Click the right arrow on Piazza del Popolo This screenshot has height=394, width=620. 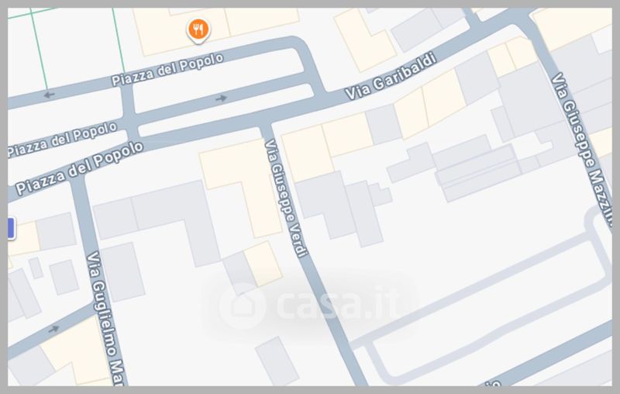click(222, 98)
